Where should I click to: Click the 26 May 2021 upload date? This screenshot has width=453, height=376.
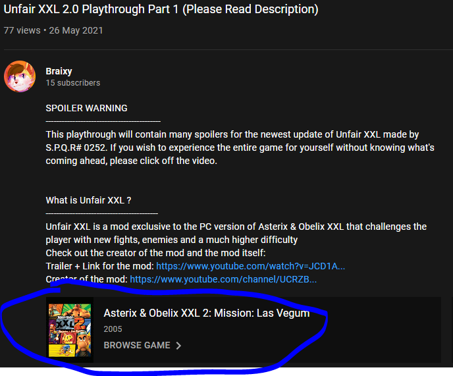point(76,30)
